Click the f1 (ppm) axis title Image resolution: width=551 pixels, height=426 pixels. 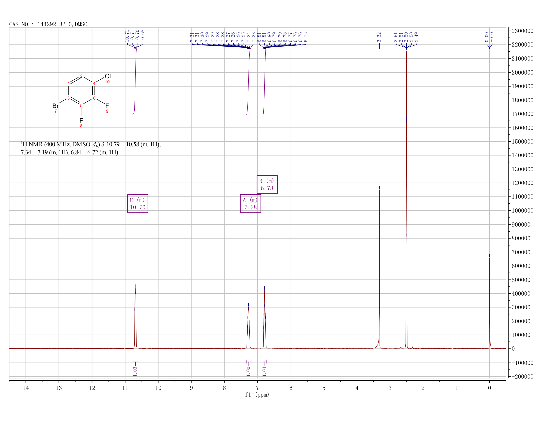[257, 395]
